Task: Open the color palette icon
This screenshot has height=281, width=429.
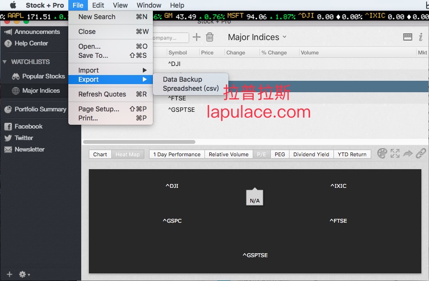Action: click(382, 153)
